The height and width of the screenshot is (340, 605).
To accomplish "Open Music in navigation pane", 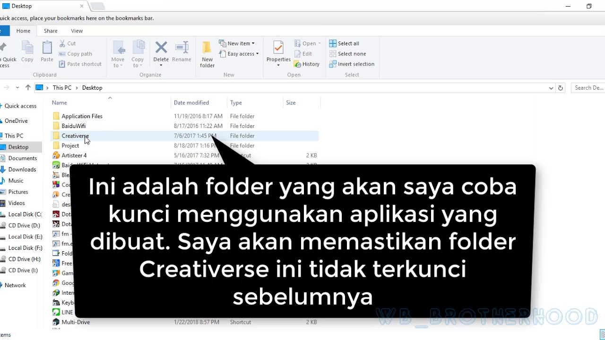I will tap(16, 181).
